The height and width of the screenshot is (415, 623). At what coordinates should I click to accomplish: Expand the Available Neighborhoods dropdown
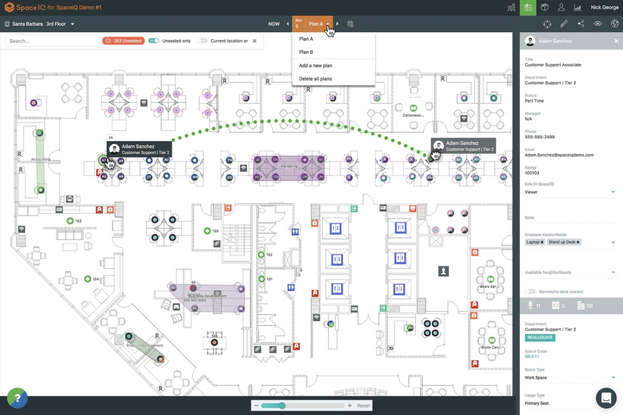click(x=612, y=272)
